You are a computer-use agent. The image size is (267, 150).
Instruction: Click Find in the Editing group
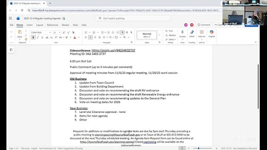pos(169,31)
